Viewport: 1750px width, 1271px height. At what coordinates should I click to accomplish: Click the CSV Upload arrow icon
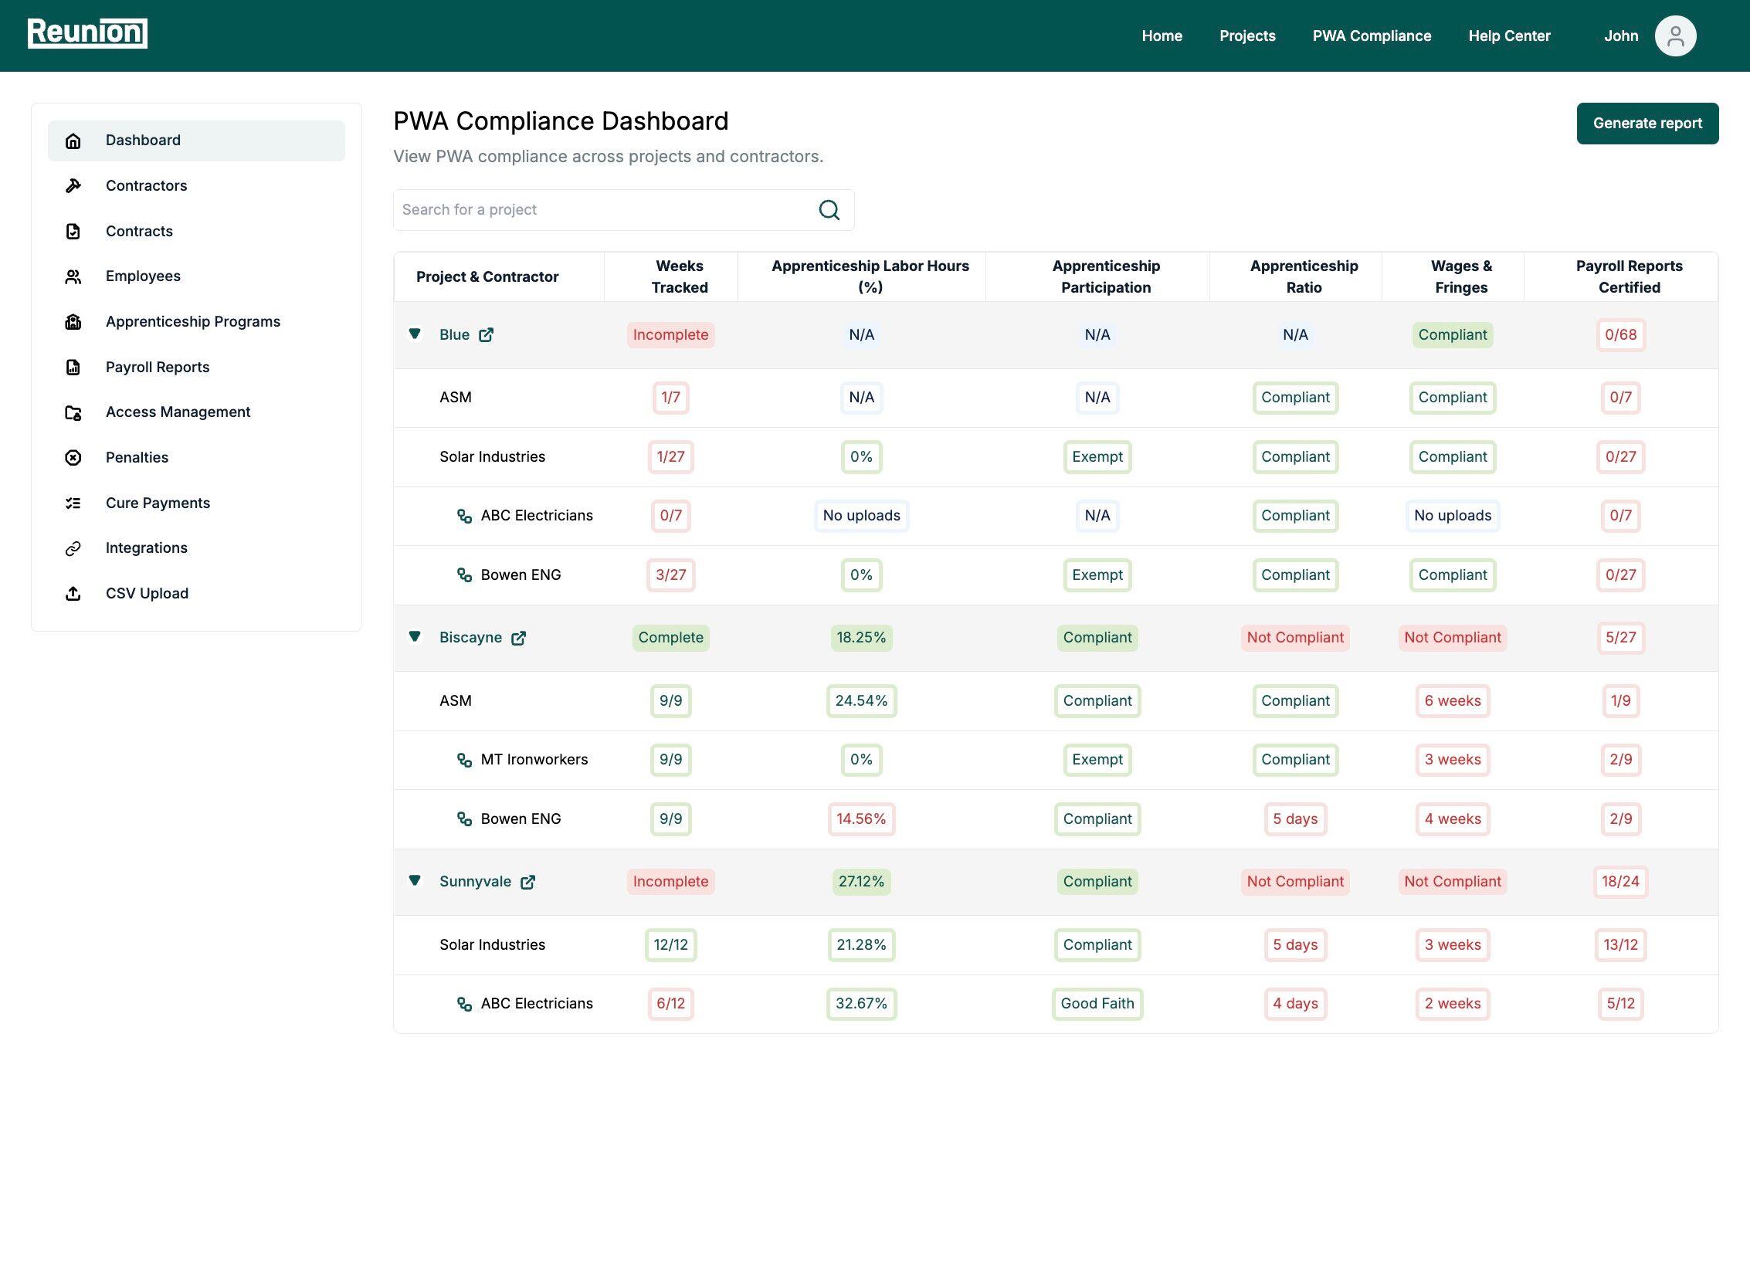(73, 594)
